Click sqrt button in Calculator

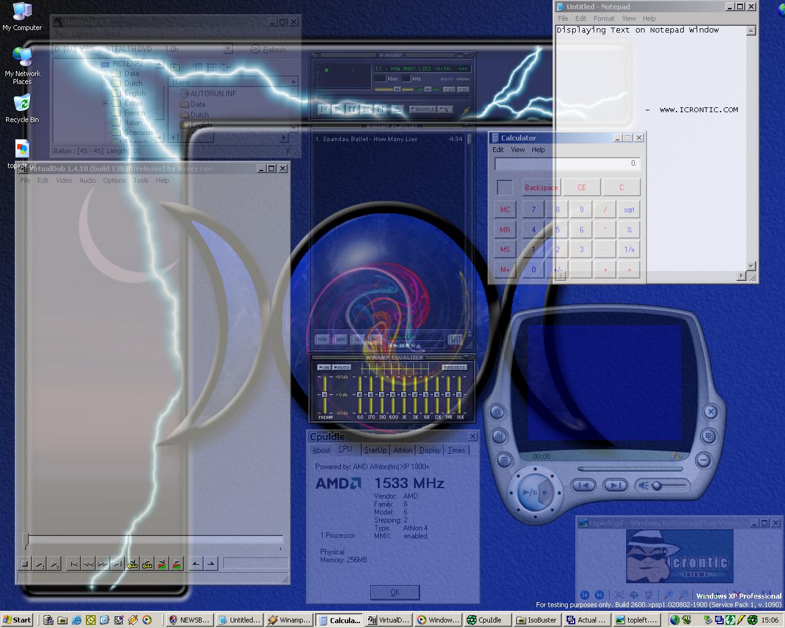coord(629,210)
